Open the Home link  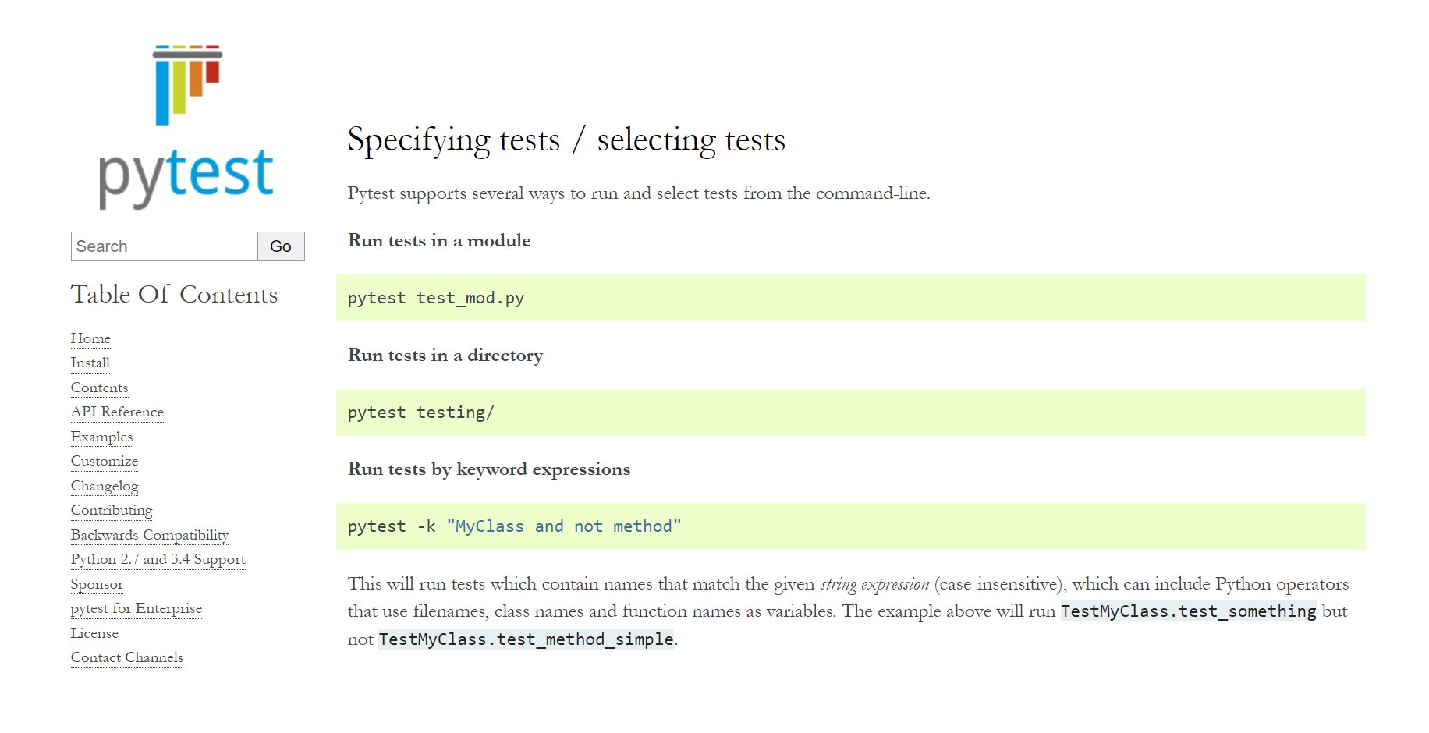(90, 338)
